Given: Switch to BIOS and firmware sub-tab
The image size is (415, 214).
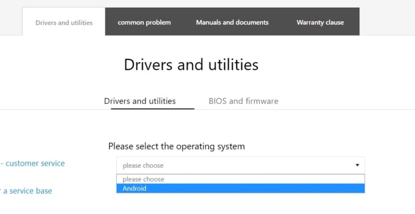Looking at the screenshot, I should [x=243, y=101].
